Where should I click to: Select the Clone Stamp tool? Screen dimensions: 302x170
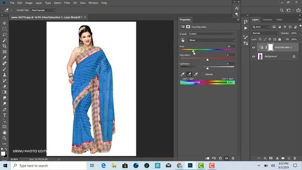(4, 75)
